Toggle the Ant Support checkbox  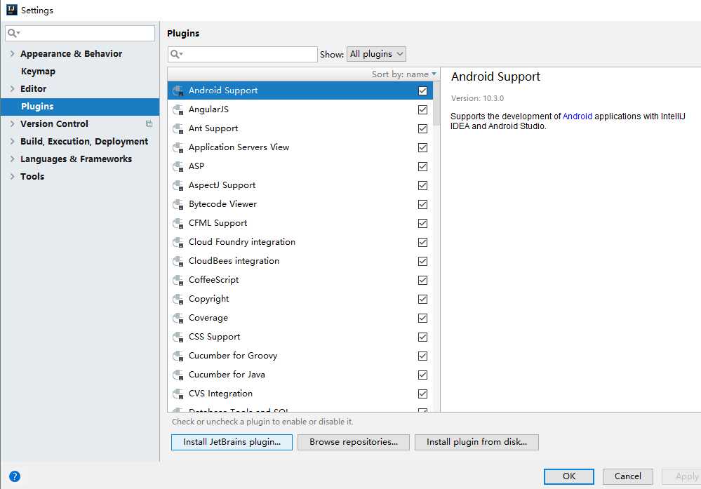[422, 128]
